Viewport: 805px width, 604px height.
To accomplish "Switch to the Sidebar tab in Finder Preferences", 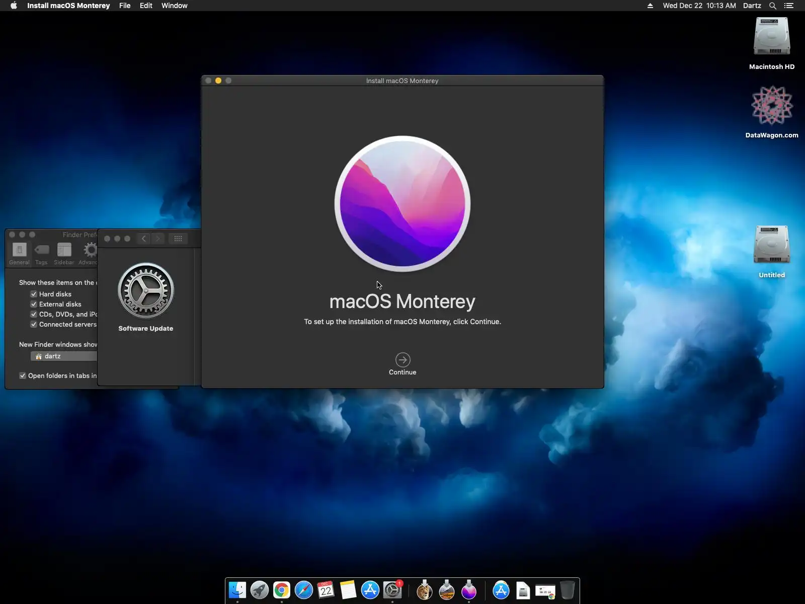I will pos(64,254).
